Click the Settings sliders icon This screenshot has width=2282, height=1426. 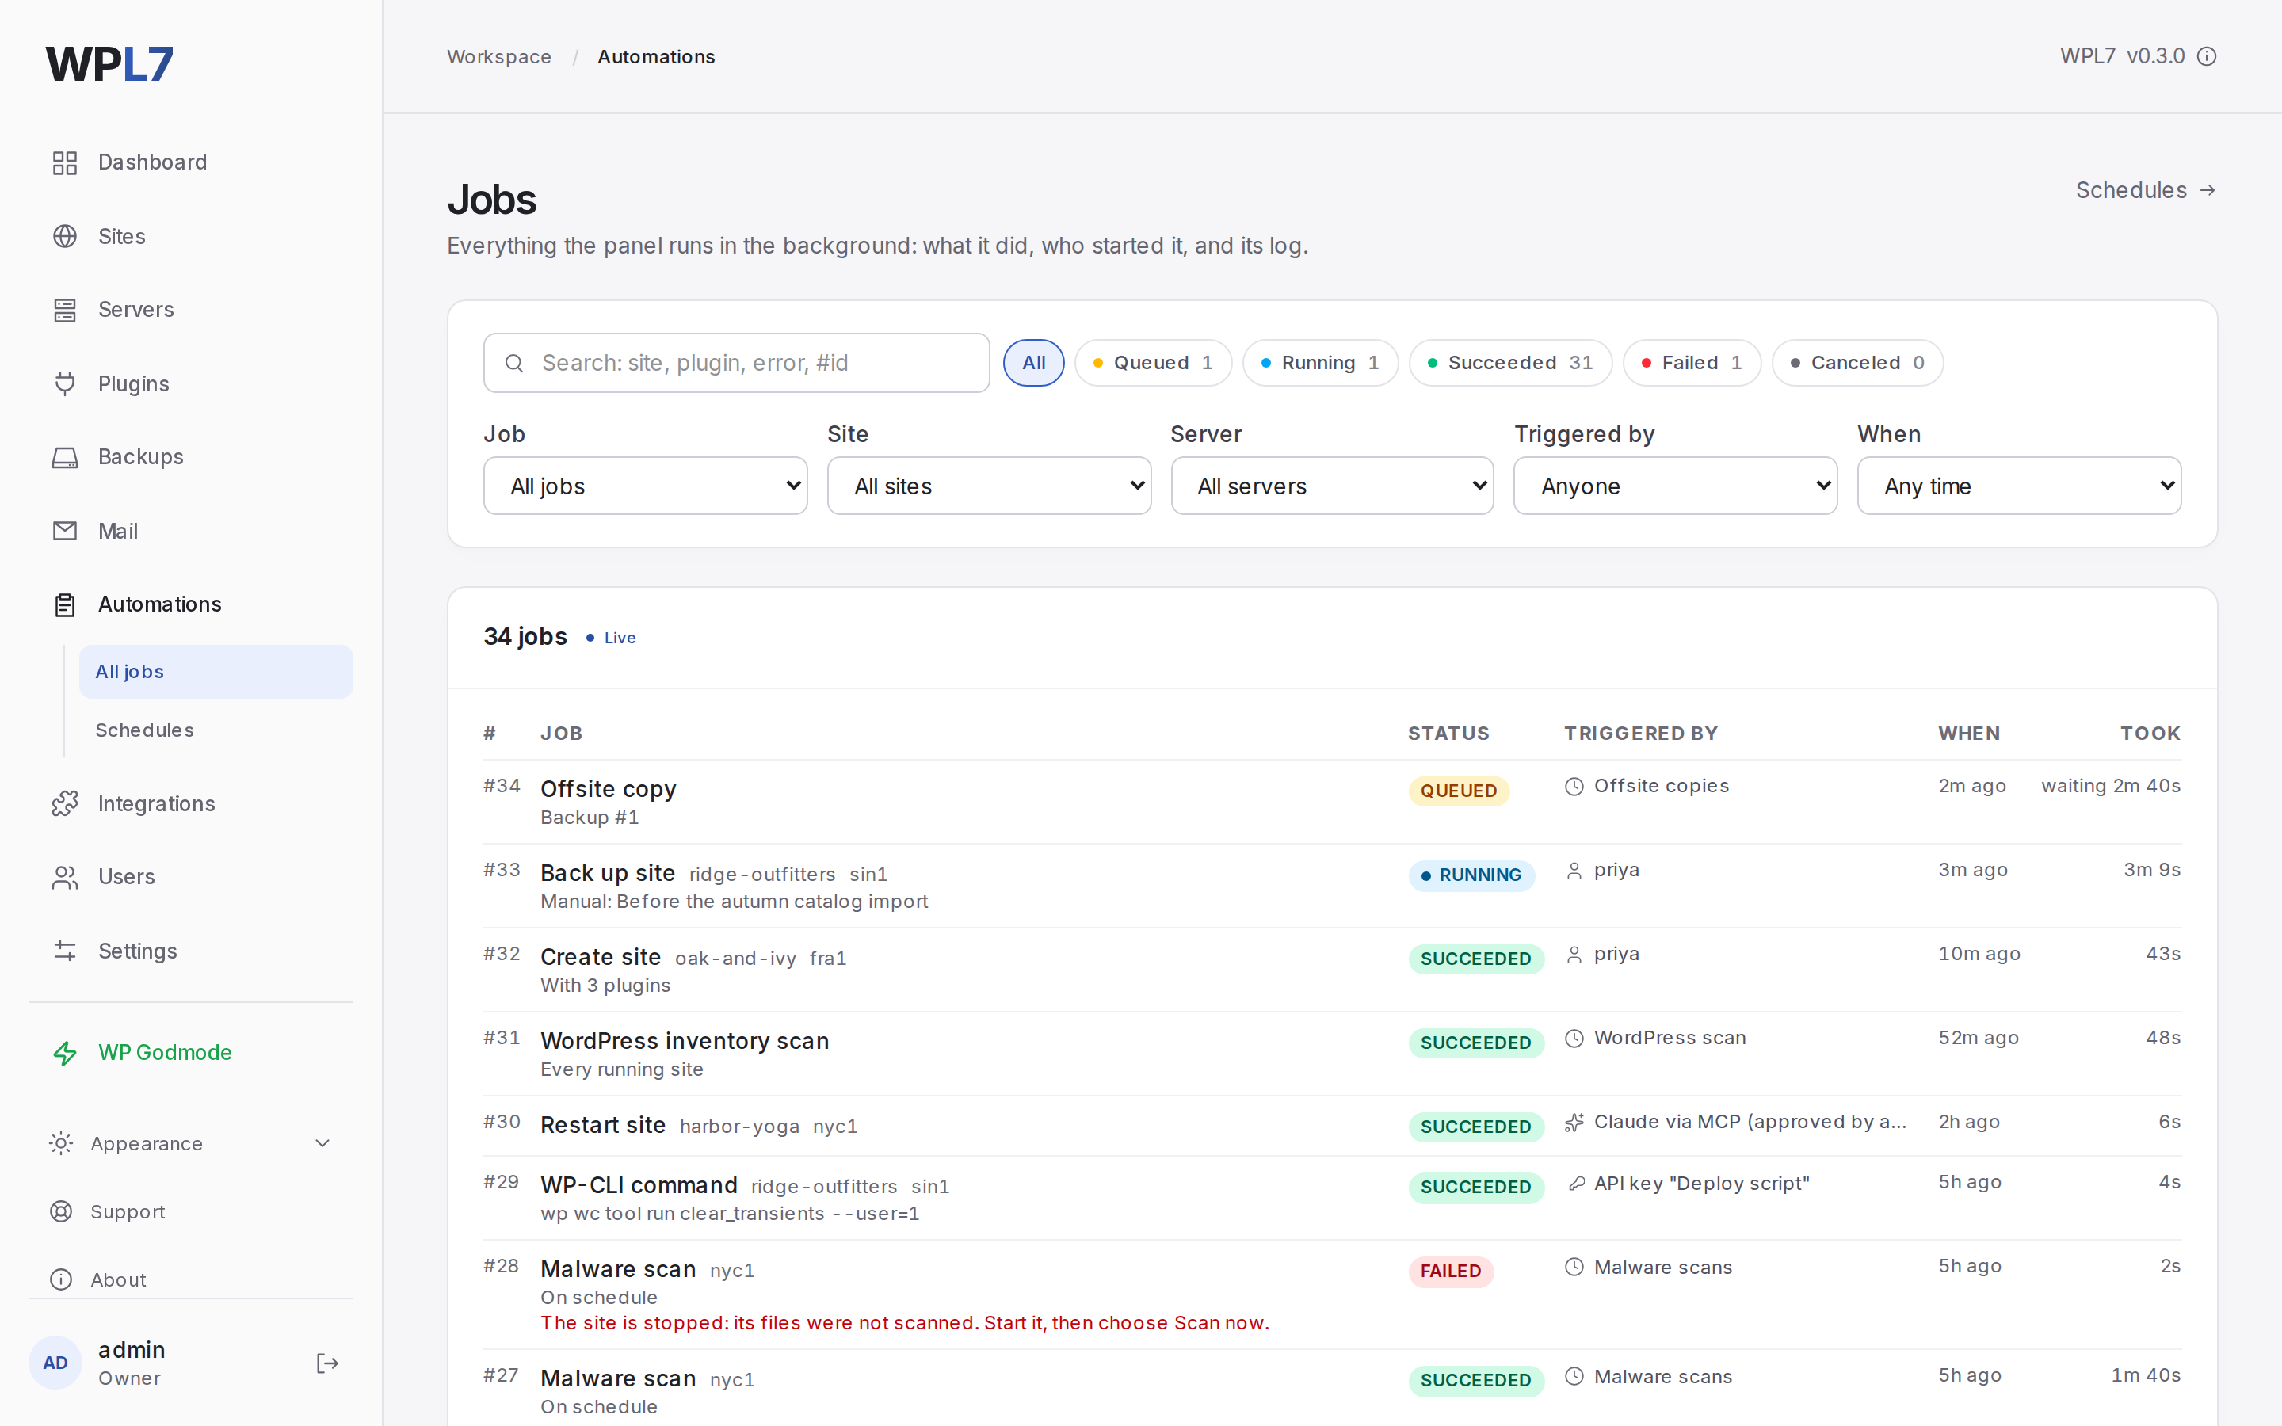click(64, 951)
